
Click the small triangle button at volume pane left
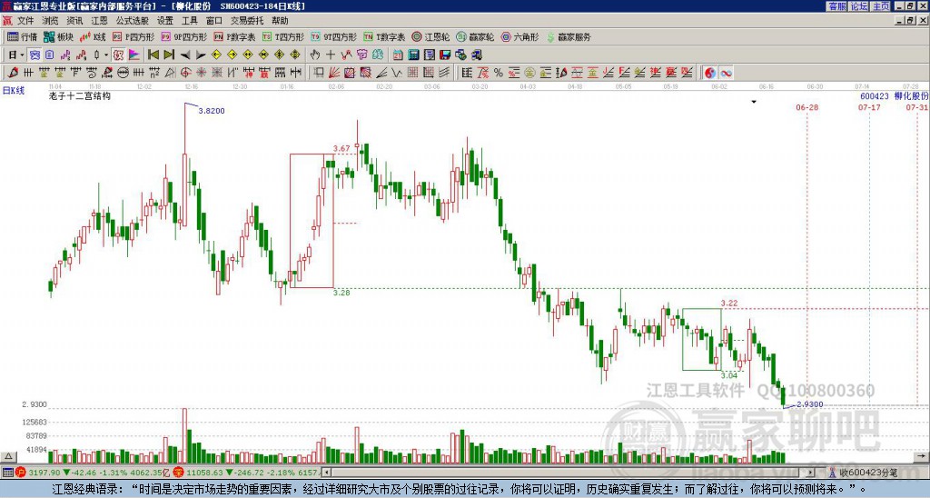tap(7, 456)
